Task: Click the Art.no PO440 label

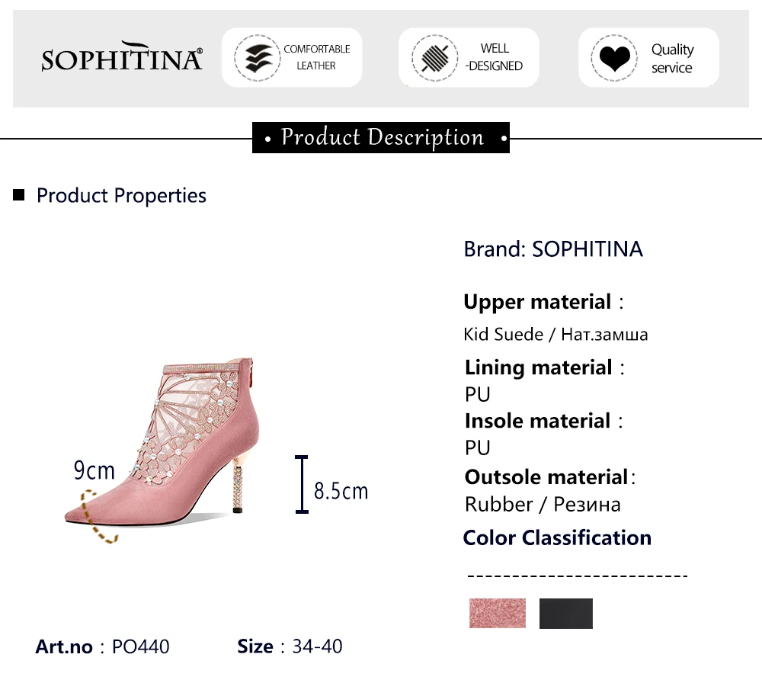Action: (x=103, y=647)
